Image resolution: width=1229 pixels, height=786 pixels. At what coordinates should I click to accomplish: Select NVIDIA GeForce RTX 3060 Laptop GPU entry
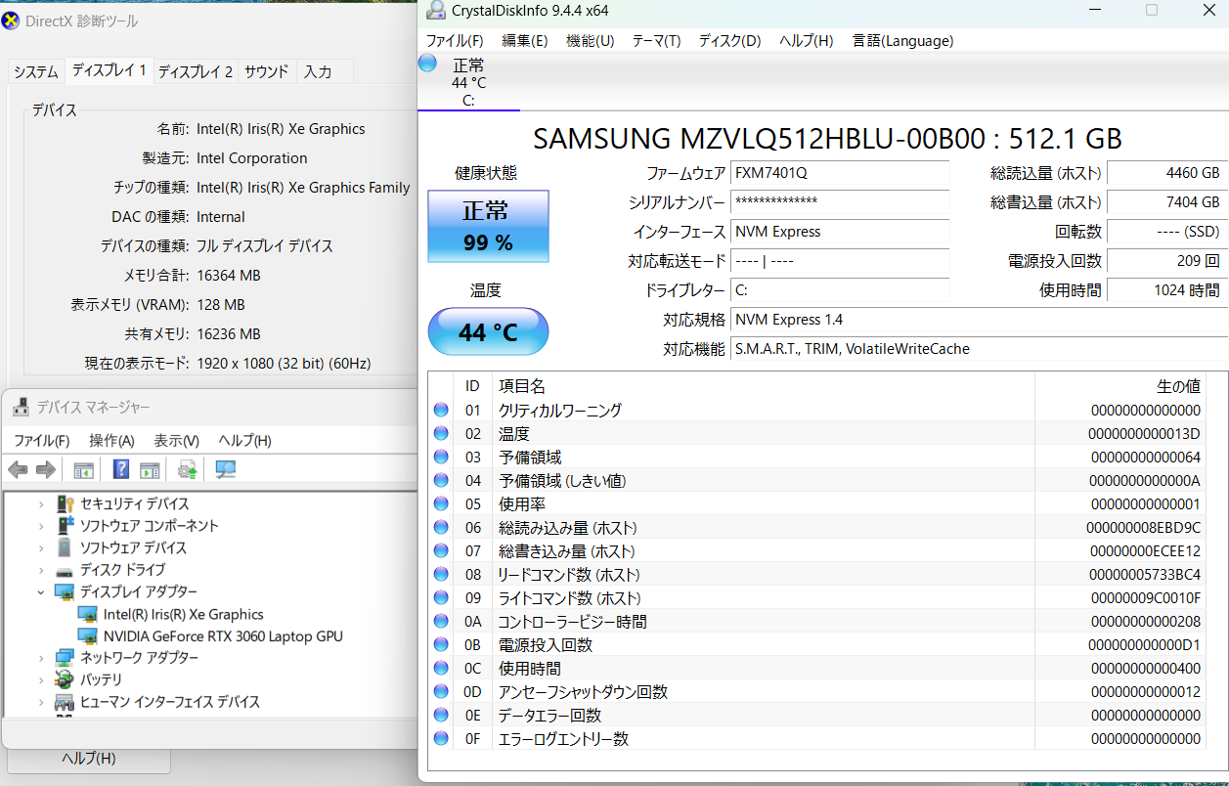point(223,636)
